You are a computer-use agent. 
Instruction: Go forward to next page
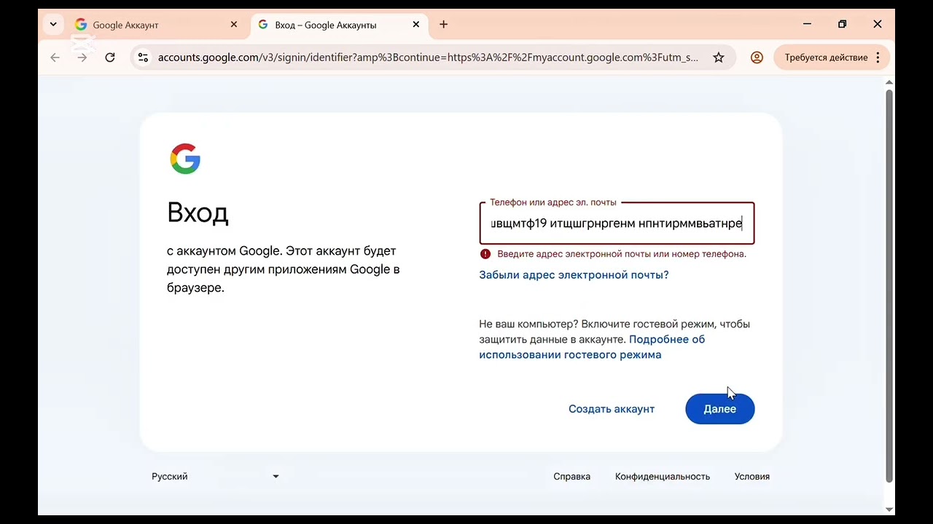(82, 57)
